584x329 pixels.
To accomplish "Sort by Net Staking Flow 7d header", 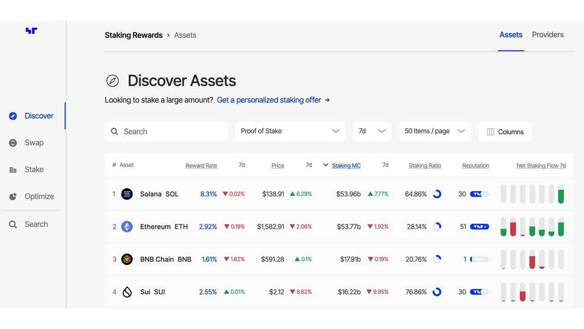I will pyautogui.click(x=541, y=166).
